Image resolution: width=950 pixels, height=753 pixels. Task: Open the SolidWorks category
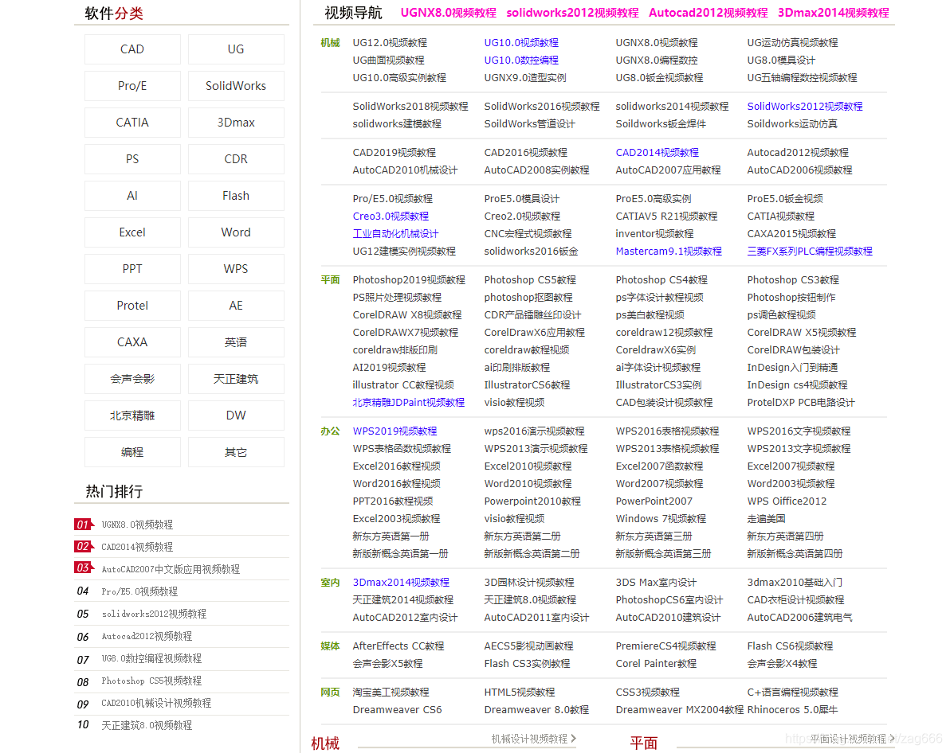click(x=235, y=85)
